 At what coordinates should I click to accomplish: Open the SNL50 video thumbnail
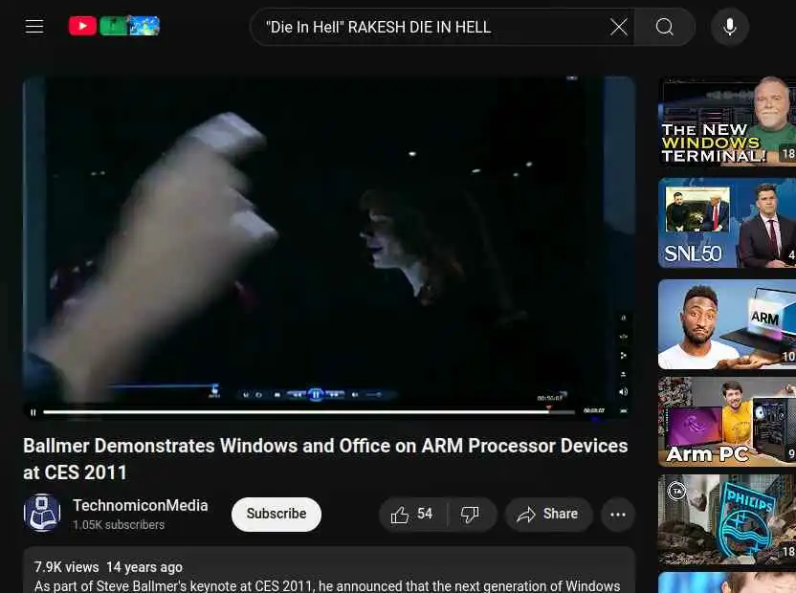click(x=727, y=222)
